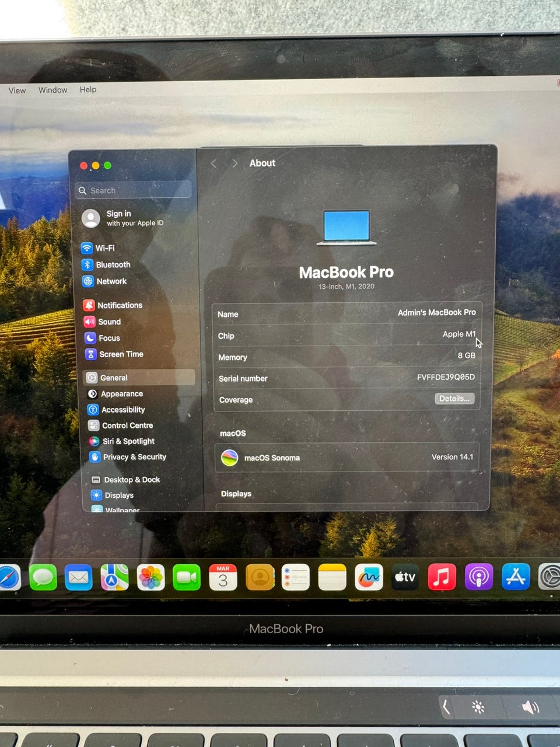
Task: Launch Freeform from the Dock
Action: (369, 578)
